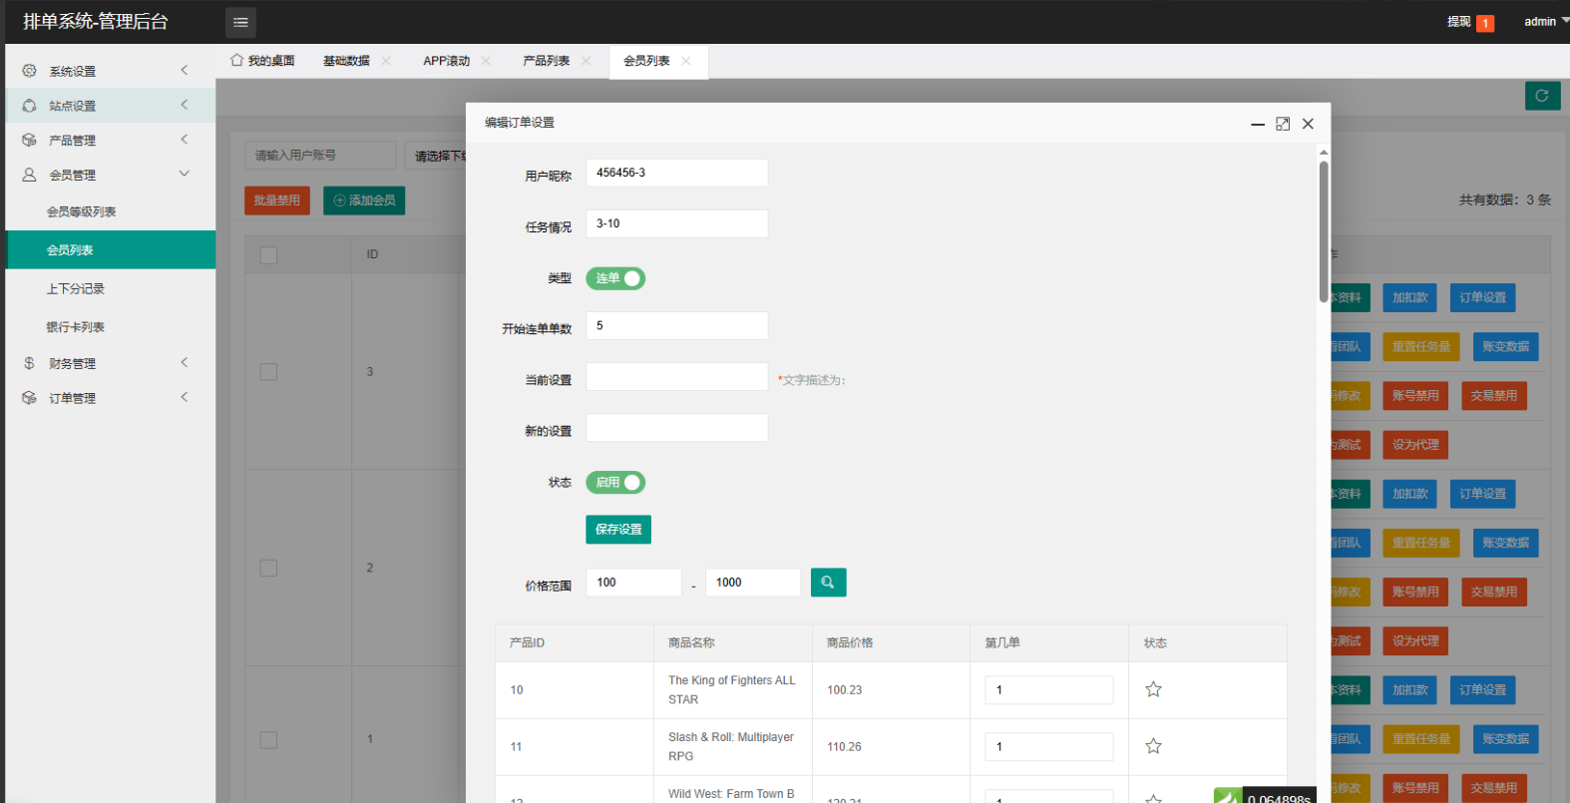Image resolution: width=1570 pixels, height=803 pixels.
Task: Click the 提现 notification badge
Action: click(1485, 23)
